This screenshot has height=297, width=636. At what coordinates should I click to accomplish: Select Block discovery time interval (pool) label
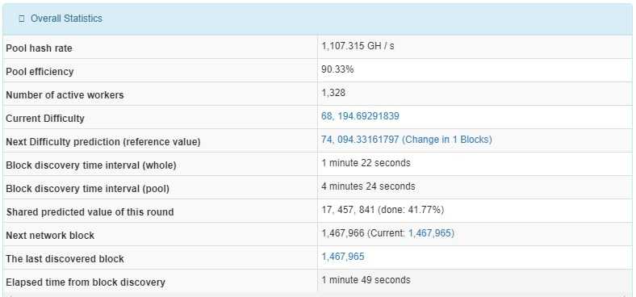88,189
